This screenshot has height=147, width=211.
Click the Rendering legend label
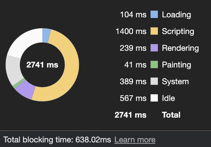coord(180,48)
